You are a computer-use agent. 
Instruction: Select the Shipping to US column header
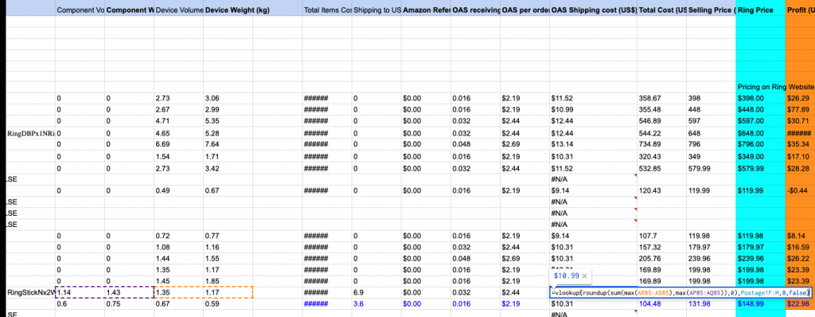pyautogui.click(x=376, y=10)
